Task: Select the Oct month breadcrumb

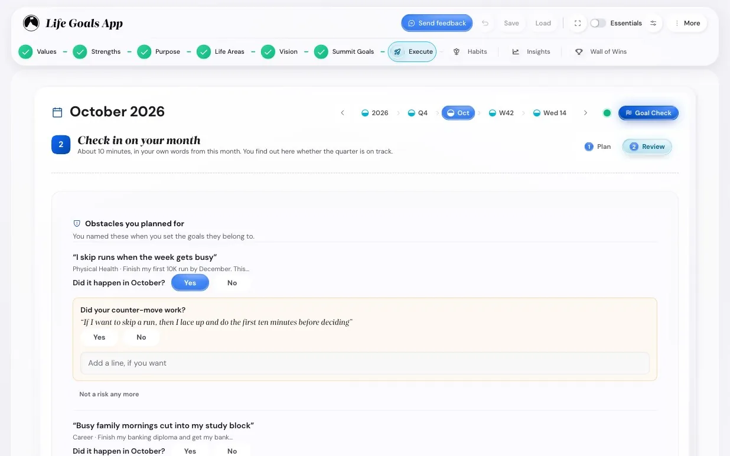Action: point(458,113)
